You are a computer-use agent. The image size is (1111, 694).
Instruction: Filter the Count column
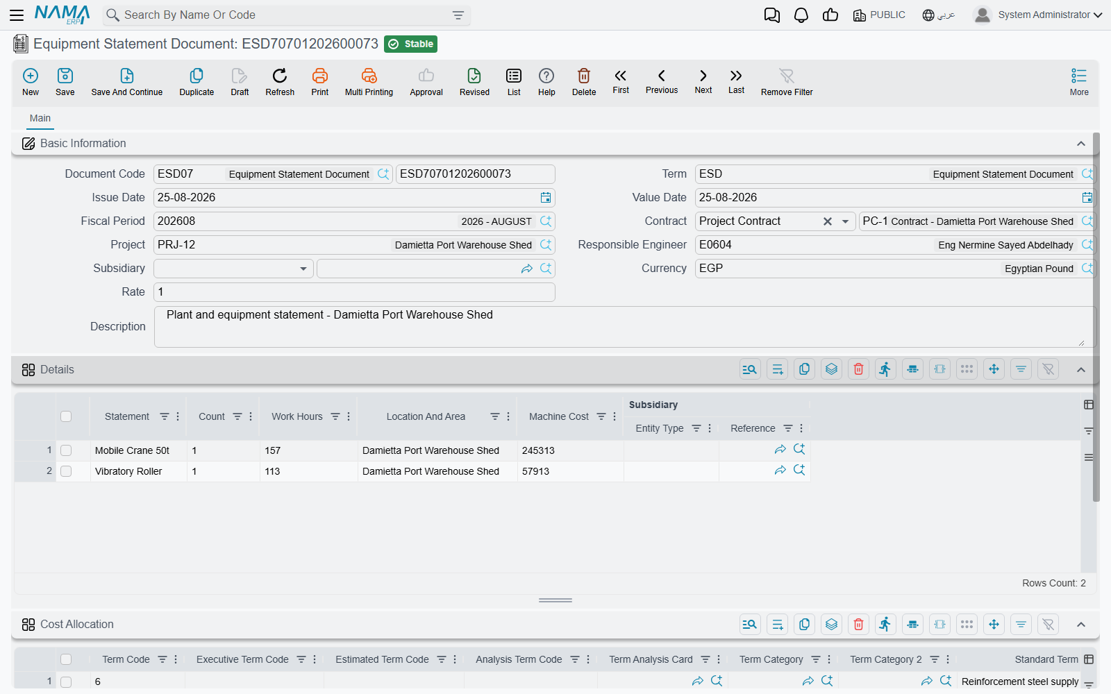(x=237, y=416)
